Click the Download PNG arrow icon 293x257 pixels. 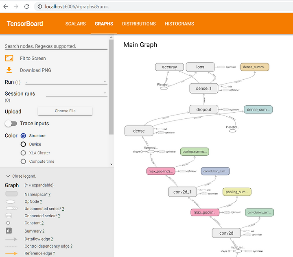[9, 70]
